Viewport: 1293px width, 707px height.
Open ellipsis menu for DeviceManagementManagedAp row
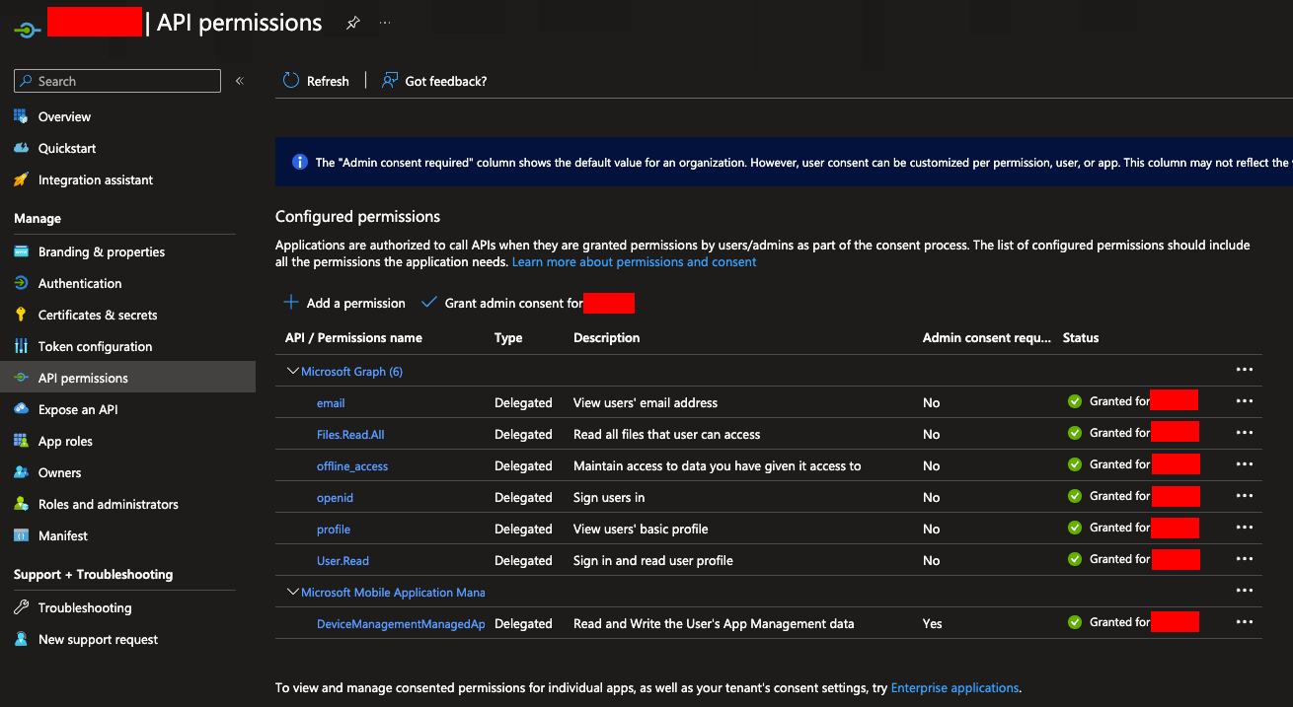tap(1245, 622)
